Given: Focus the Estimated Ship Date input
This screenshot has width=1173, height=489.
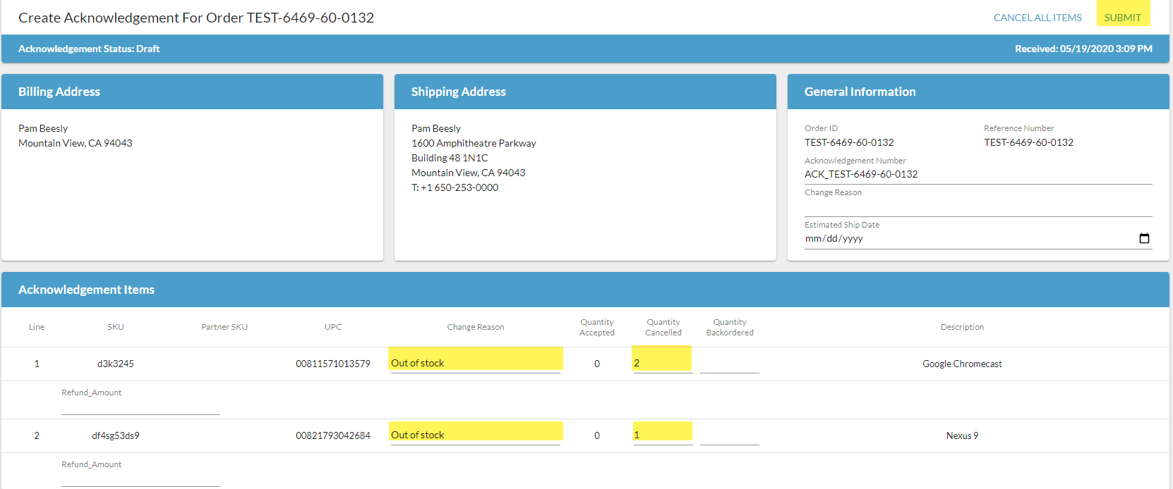Looking at the screenshot, I should (918, 239).
